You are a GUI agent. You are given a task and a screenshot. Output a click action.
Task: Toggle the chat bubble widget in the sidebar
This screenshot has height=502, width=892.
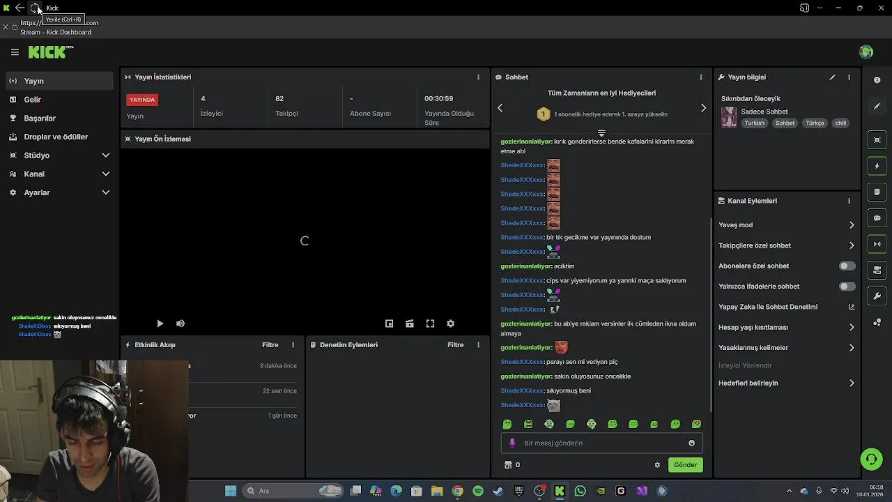(877, 218)
